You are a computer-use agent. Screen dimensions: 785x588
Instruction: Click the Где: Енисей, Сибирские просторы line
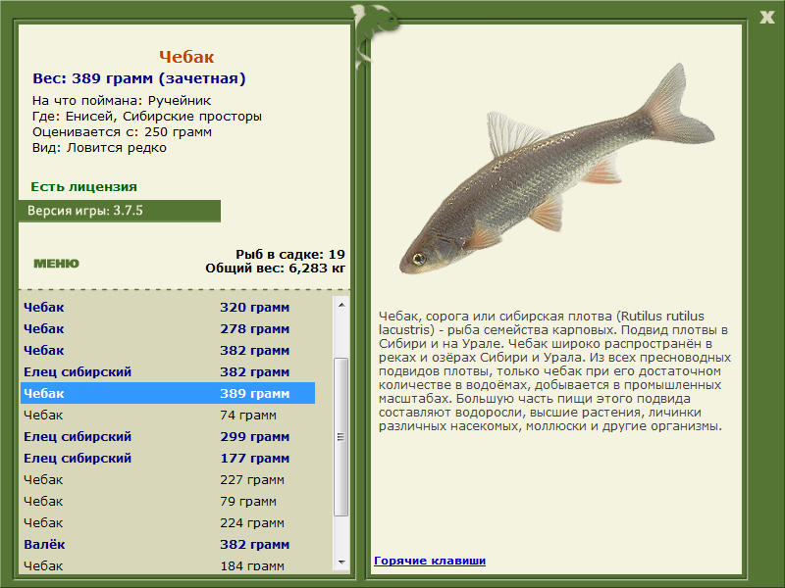click(147, 117)
